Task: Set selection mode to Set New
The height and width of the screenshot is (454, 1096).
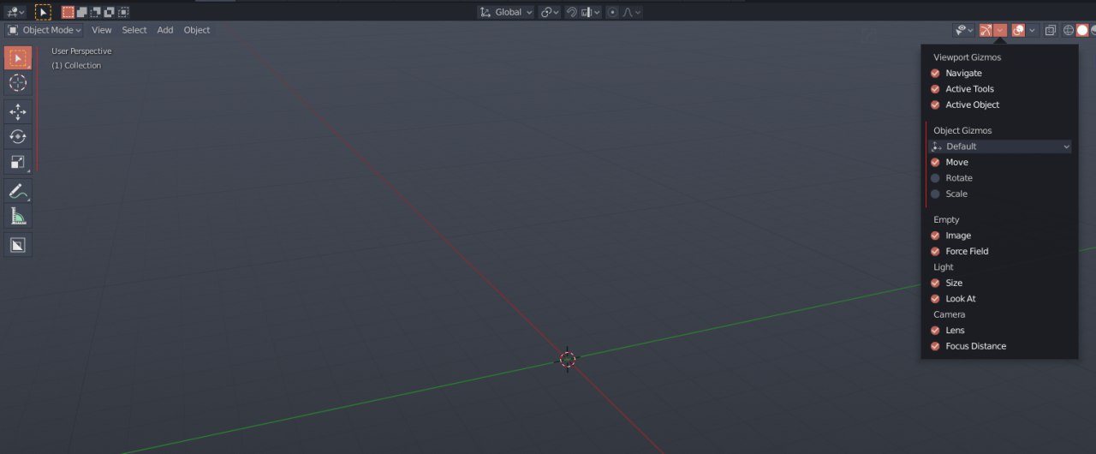Action: tap(68, 12)
